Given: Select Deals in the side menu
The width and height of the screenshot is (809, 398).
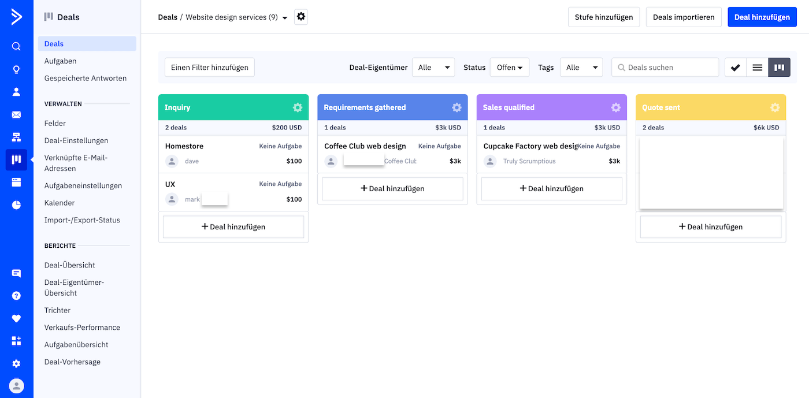Looking at the screenshot, I should tap(87, 44).
